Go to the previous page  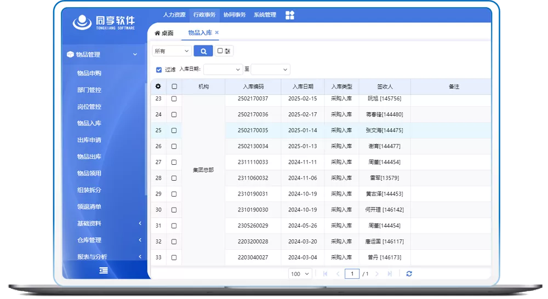(x=338, y=274)
